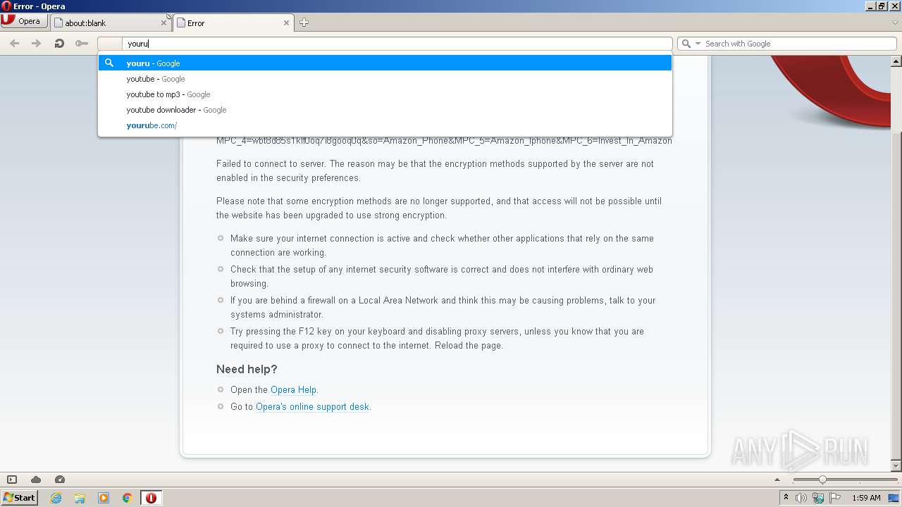This screenshot has width=902, height=507.
Task: Select 'youtube - Google' suggestion
Action: [385, 79]
